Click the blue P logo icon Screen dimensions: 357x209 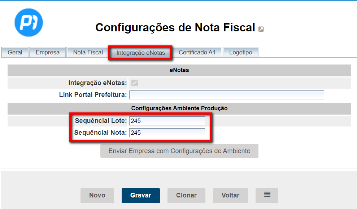(29, 22)
